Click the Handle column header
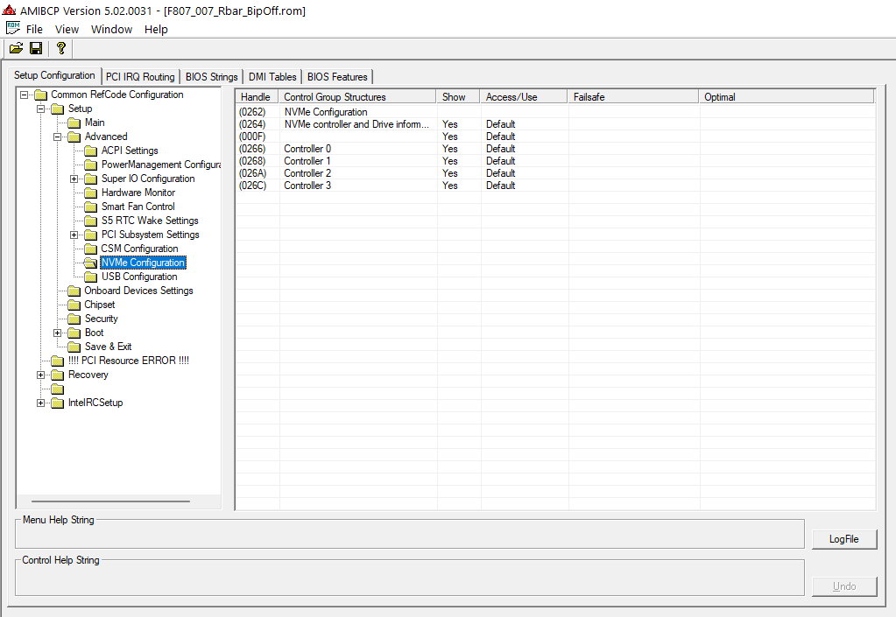Image resolution: width=896 pixels, height=617 pixels. (x=258, y=97)
